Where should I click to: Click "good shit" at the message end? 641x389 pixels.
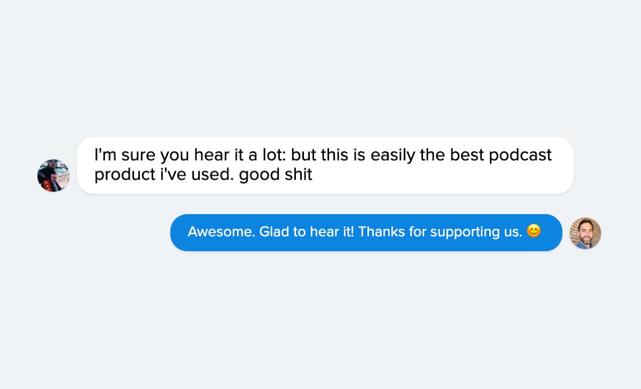(x=276, y=175)
